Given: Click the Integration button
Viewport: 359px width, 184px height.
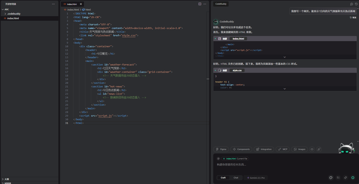Looking at the screenshot, I should [x=264, y=149].
